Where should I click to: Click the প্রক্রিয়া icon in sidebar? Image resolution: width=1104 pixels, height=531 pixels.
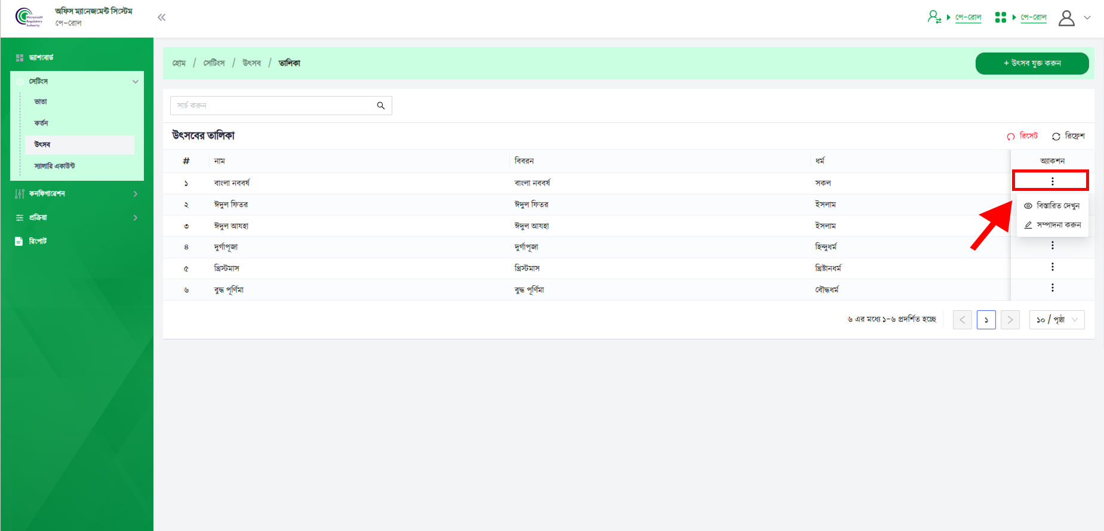coord(19,218)
